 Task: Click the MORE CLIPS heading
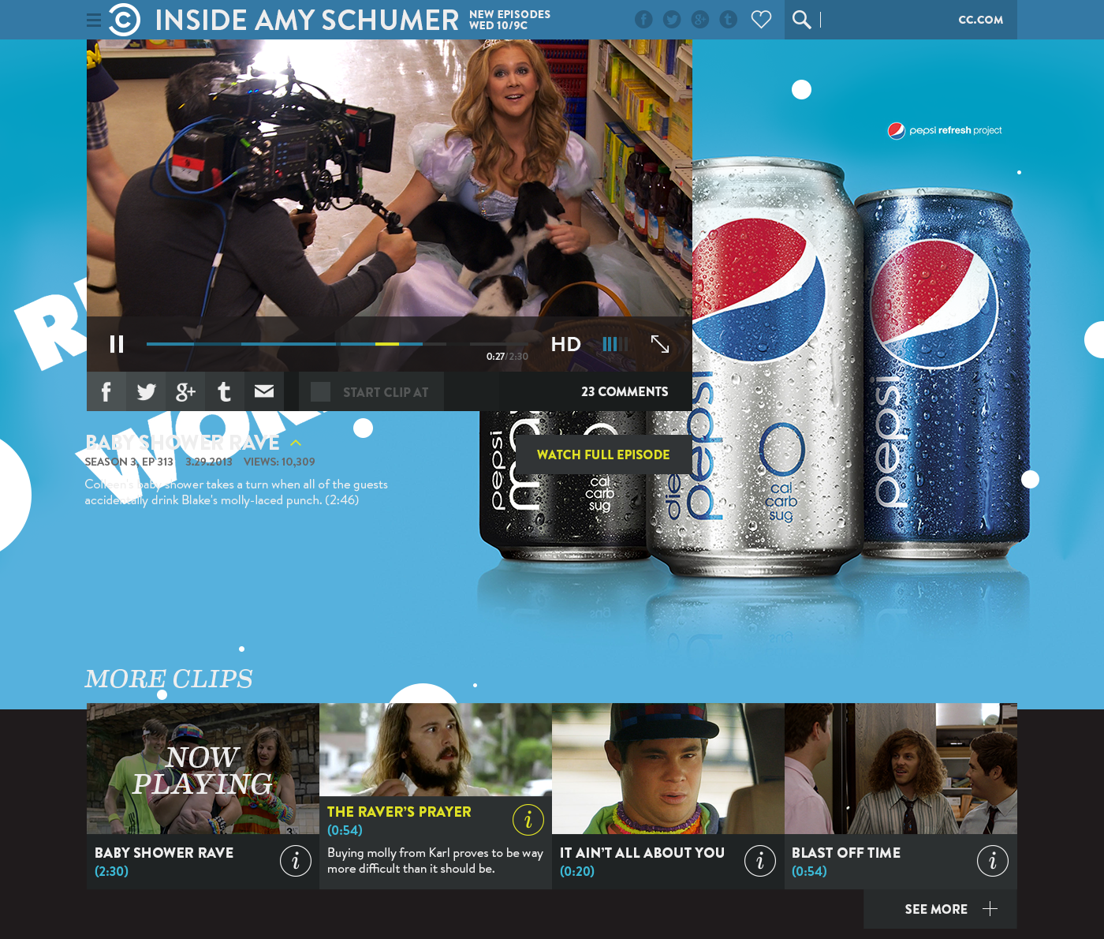tap(169, 679)
